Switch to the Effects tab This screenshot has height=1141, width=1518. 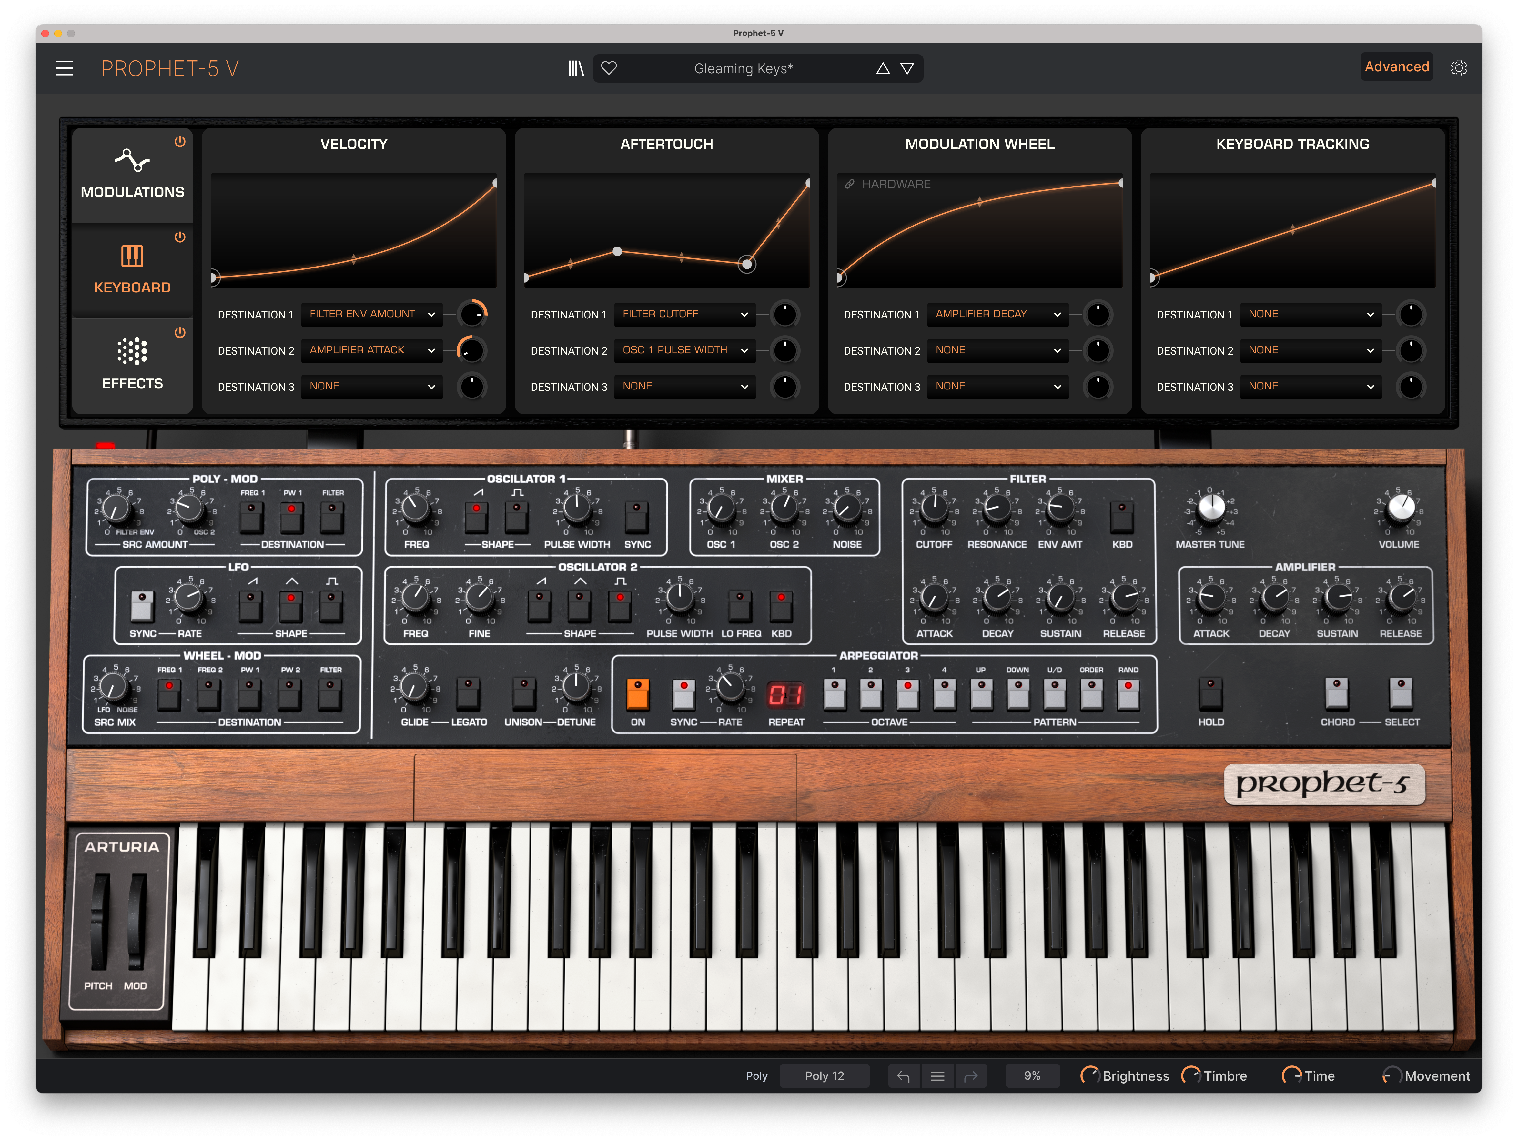tap(132, 366)
